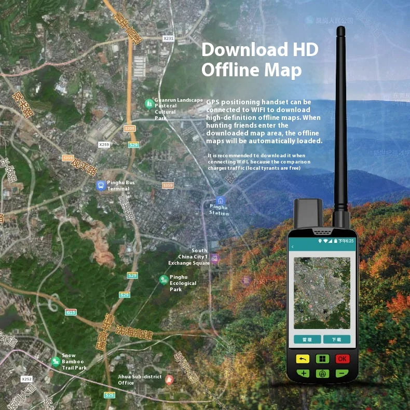Viewport: 410px width, 410px height.
Task: Tap the Wi-Fi icon in handset status bar
Action: pos(325,241)
